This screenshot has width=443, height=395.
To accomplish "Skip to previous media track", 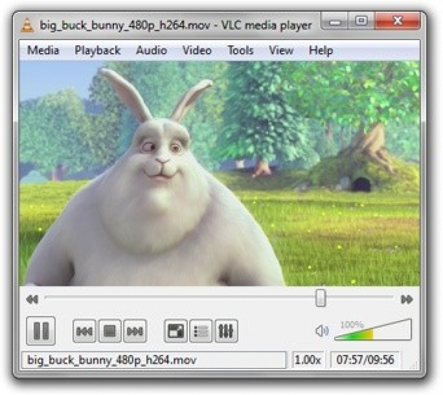I will point(84,331).
